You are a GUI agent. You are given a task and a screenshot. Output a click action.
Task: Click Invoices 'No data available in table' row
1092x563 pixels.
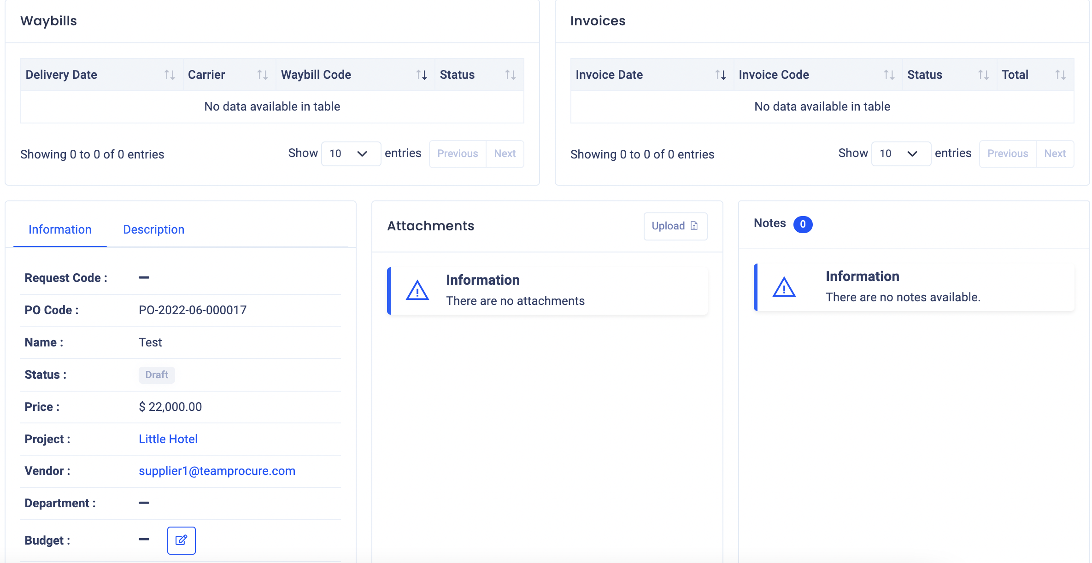pyautogui.click(x=822, y=106)
